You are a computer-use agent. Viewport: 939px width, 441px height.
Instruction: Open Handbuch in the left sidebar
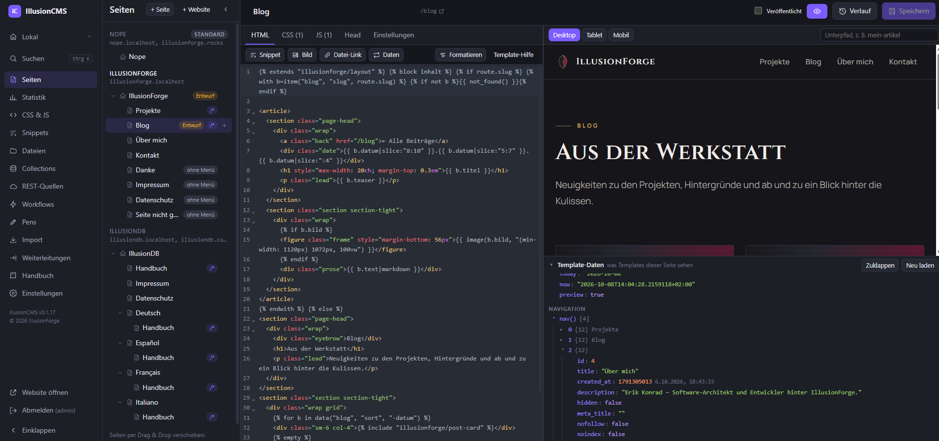point(51,276)
